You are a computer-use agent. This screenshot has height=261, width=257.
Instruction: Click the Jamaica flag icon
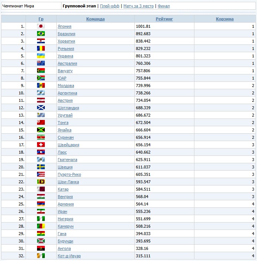click(x=41, y=130)
